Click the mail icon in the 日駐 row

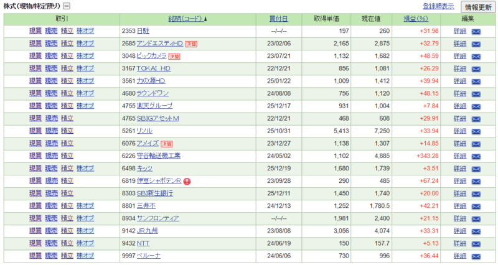pyautogui.click(x=476, y=31)
